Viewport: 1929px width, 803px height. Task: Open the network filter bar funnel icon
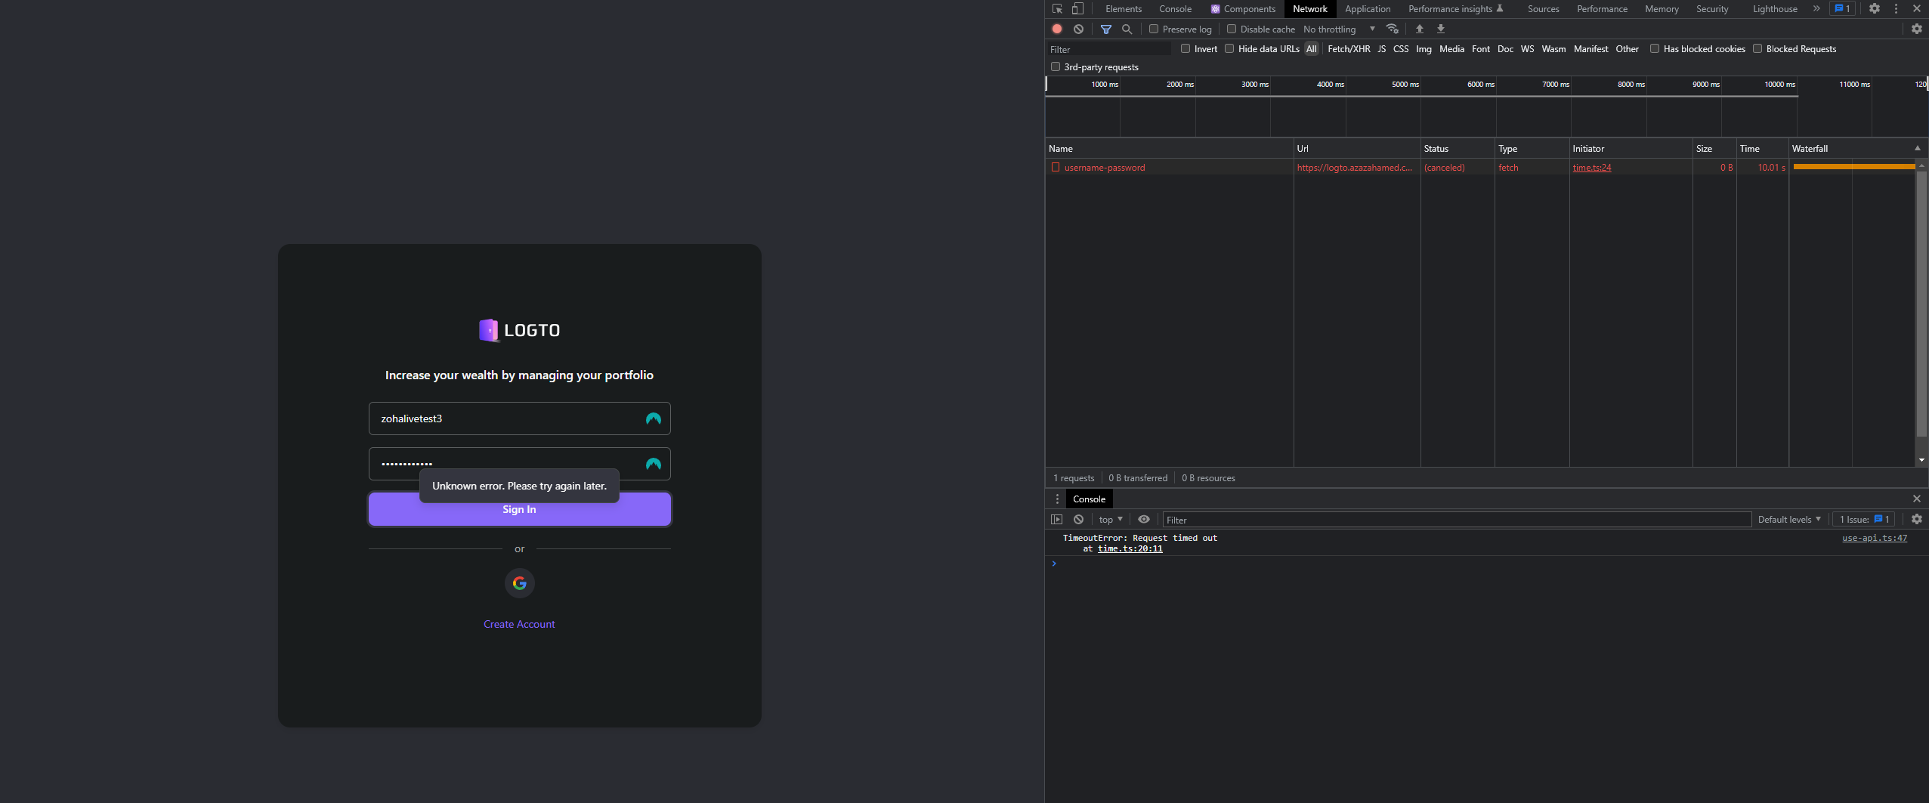coord(1107,29)
